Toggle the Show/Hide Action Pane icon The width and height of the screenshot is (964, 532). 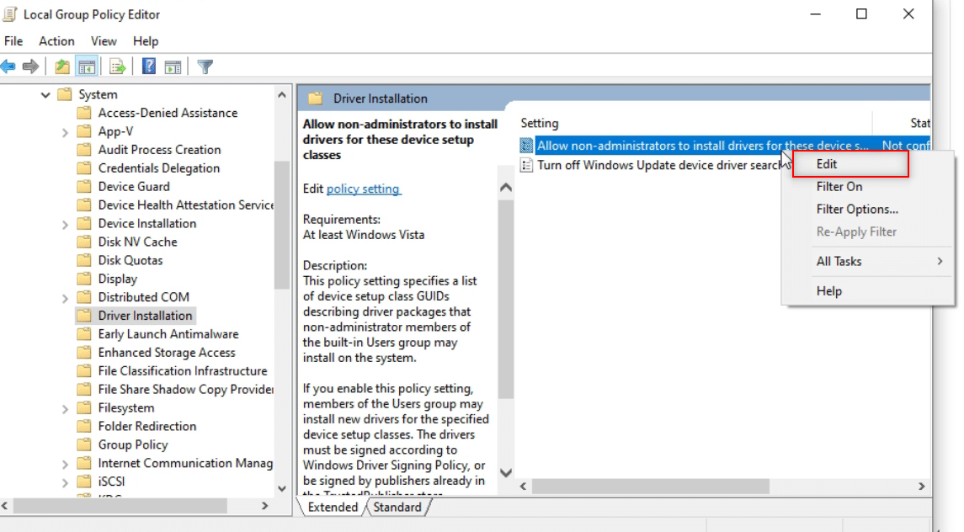pos(173,66)
